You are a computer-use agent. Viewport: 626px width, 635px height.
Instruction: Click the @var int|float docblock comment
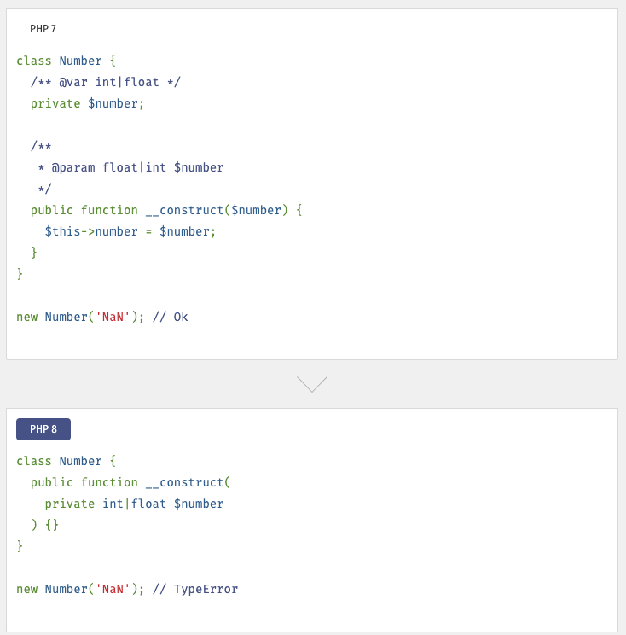[106, 83]
